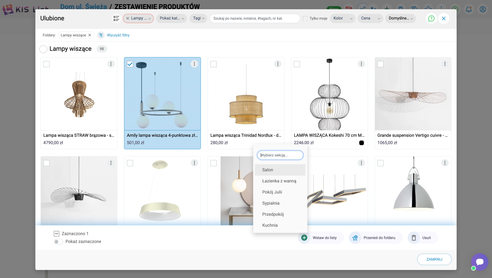Switch to list view layout icon

[x=116, y=18]
